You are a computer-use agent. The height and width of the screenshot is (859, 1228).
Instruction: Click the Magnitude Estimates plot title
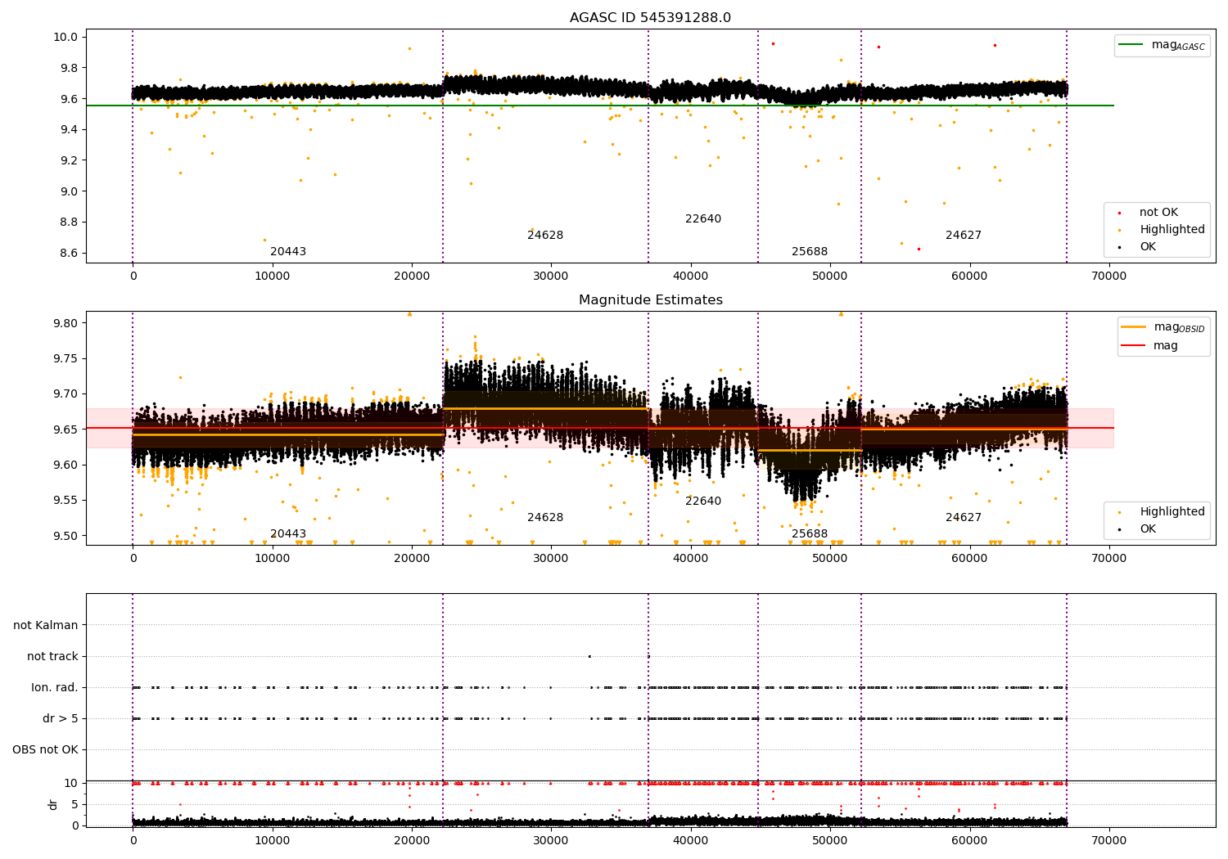[x=650, y=300]
